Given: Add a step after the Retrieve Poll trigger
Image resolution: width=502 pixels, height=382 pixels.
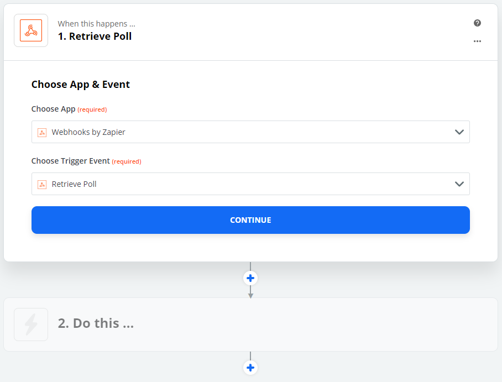Looking at the screenshot, I should [x=250, y=278].
